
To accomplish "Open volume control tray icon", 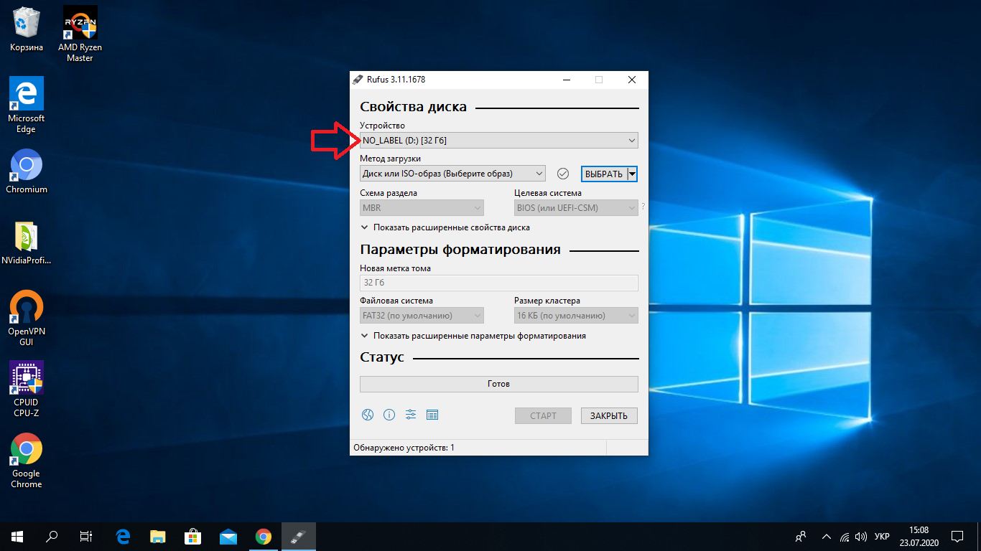I will click(x=861, y=537).
